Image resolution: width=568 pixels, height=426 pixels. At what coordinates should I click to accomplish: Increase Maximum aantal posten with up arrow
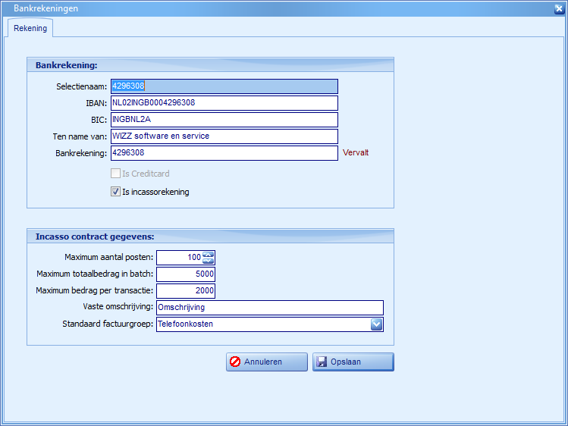tap(209, 254)
